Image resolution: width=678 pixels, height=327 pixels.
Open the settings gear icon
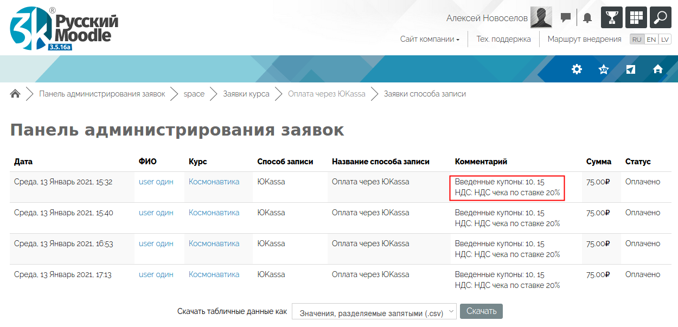(x=577, y=69)
